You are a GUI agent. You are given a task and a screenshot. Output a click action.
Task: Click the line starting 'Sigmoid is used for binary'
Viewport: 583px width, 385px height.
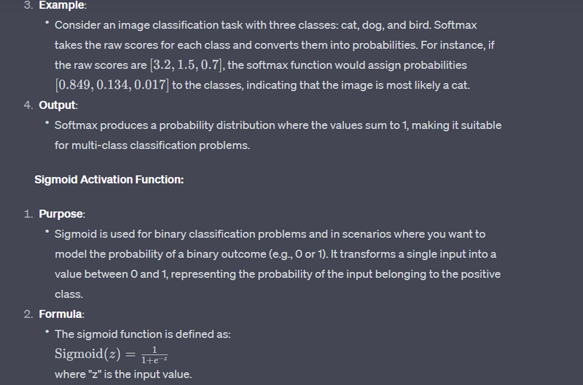(270, 234)
